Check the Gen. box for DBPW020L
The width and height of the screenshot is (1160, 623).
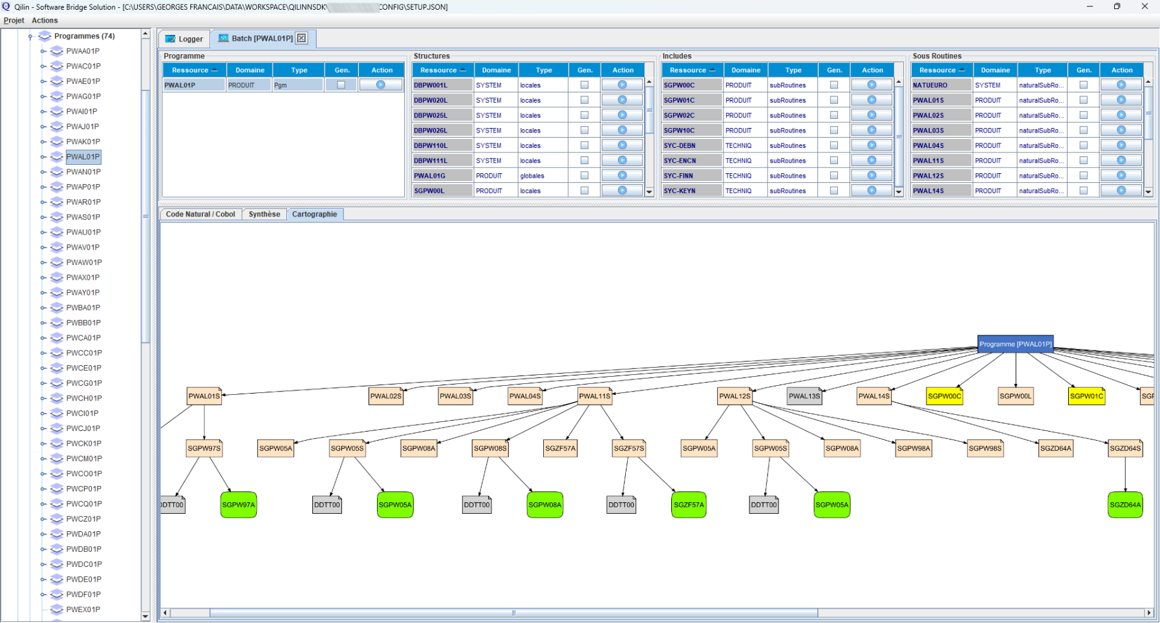(x=585, y=100)
